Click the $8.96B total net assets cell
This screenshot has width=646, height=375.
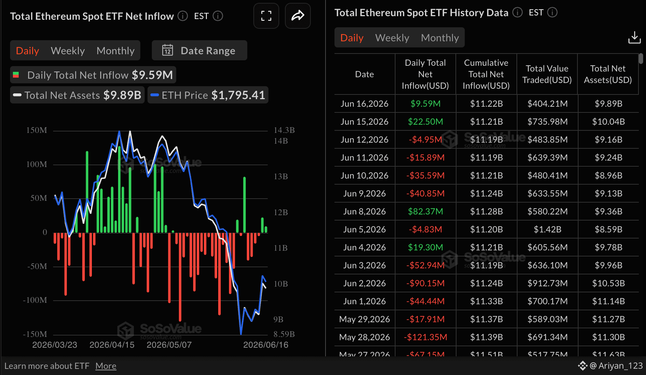click(609, 175)
